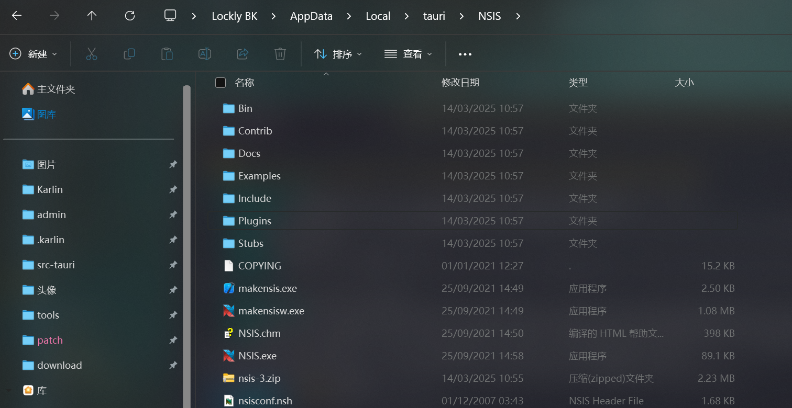Expand the chevron after AppData
Viewport: 792px width, 408px height.
349,16
